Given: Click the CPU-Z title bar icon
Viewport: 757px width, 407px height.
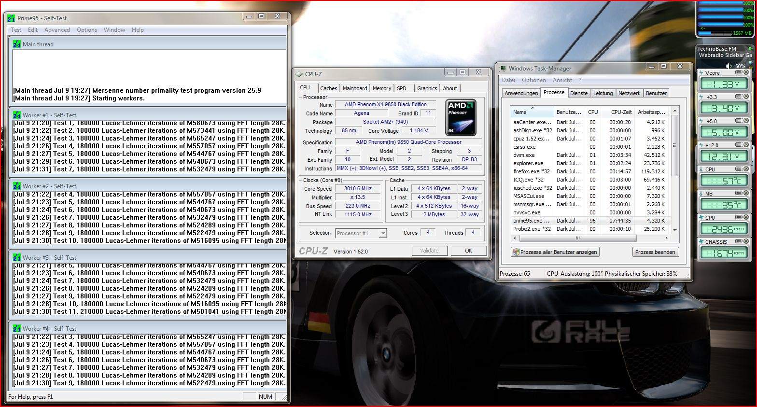Looking at the screenshot, I should (x=299, y=74).
